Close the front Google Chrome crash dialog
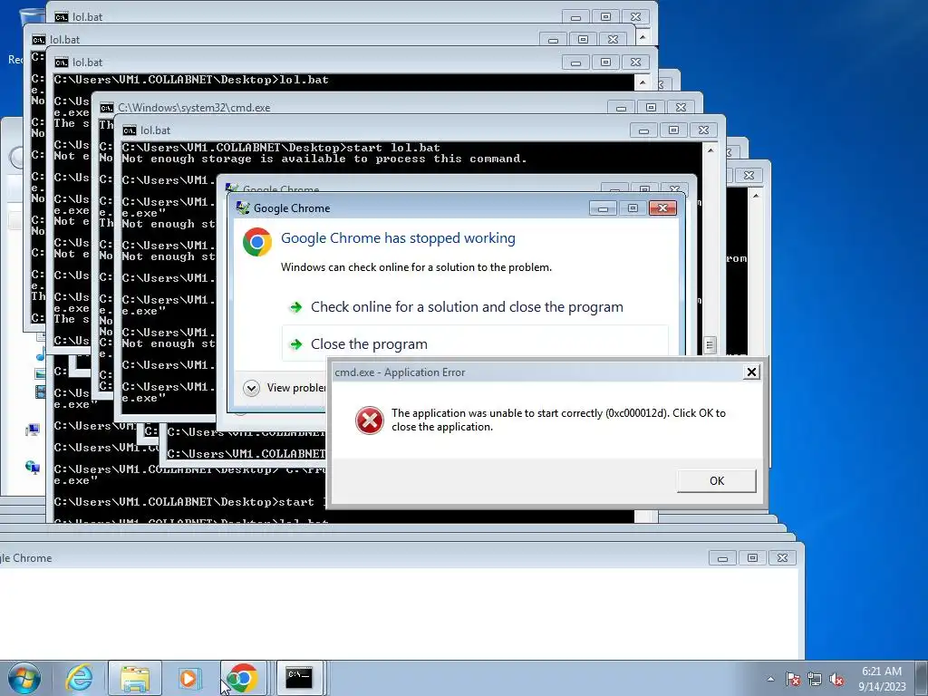The image size is (928, 696). pyautogui.click(x=662, y=208)
